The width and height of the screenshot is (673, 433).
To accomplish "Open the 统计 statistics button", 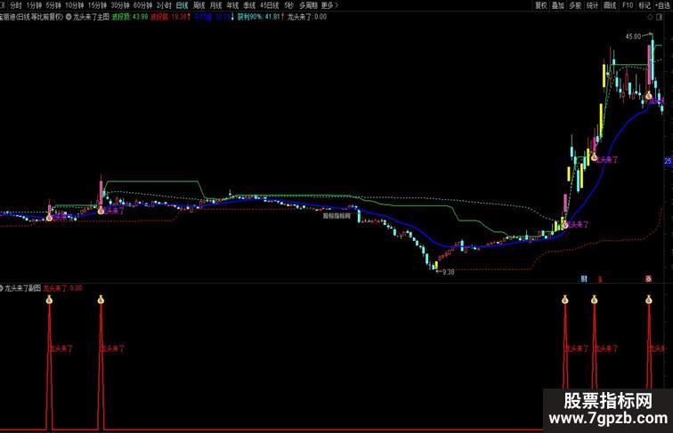I will pos(592,5).
